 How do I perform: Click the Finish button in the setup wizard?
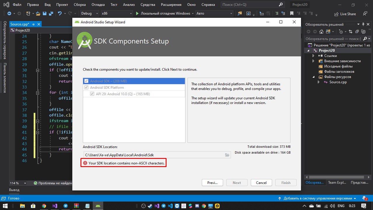(286, 183)
